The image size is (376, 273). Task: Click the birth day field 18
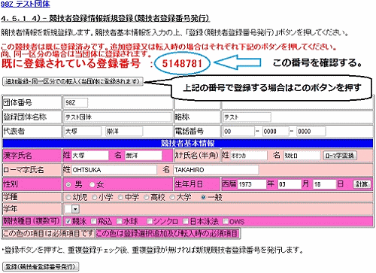click(x=325, y=184)
